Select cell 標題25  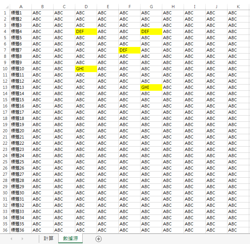[21, 162]
